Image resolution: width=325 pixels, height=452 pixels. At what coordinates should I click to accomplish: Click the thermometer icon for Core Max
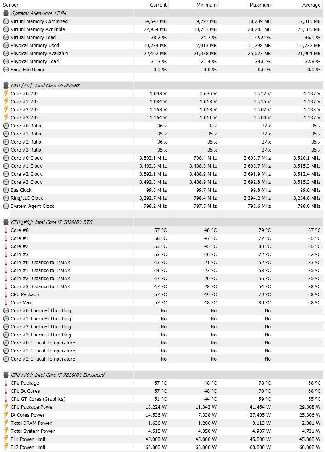[x=6, y=302]
